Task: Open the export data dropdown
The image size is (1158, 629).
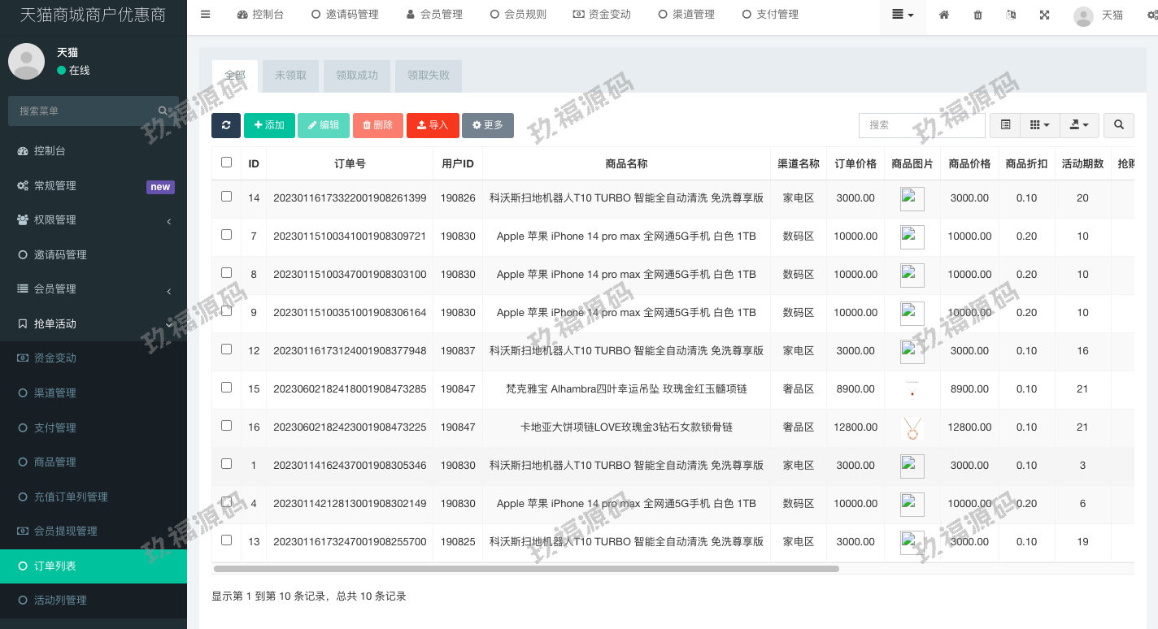Action: point(1079,125)
